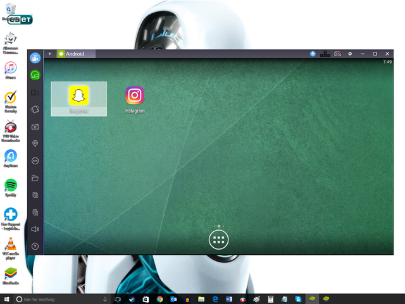Screen dimensions: 405x304
Task: Click the copy icon in BlueStacks sidebar
Action: (35, 195)
